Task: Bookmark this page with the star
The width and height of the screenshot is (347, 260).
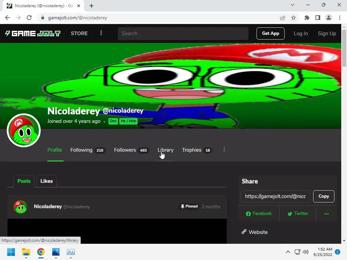Action: 293,18
